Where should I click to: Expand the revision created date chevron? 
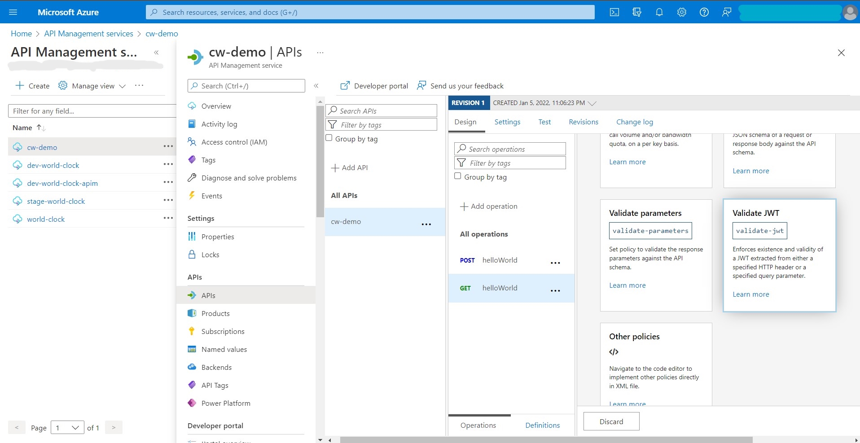(592, 103)
